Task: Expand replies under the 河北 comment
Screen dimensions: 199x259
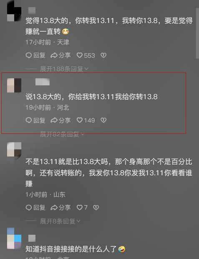Action: (x=62, y=134)
